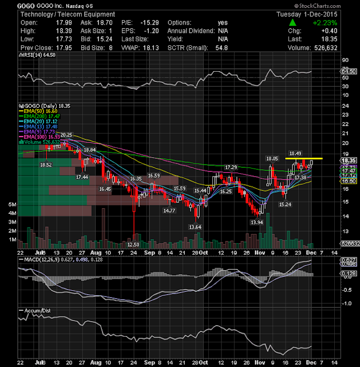Click the green up-arrow change indicator
Screen dimensions: 360x367
(292, 23)
